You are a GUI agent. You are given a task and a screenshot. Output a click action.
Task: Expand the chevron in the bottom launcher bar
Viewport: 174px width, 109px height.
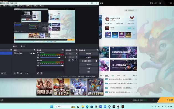coord(153,100)
